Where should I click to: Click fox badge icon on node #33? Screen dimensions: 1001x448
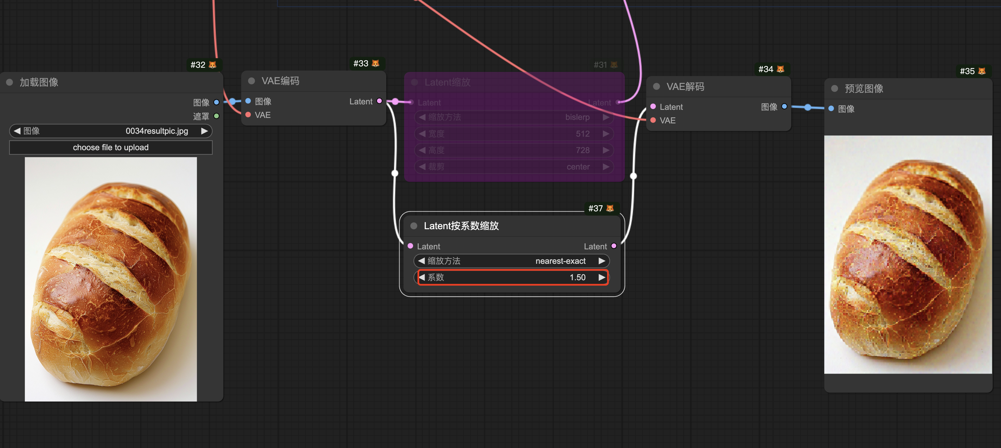point(375,63)
